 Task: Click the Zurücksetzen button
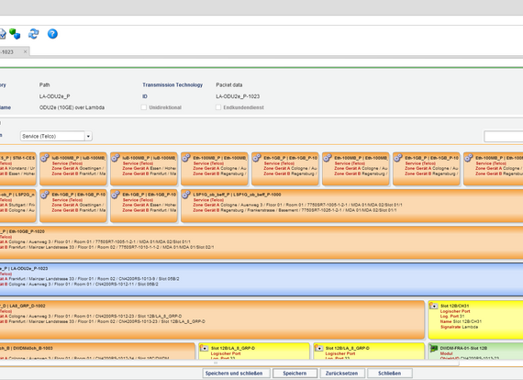pos(341,374)
